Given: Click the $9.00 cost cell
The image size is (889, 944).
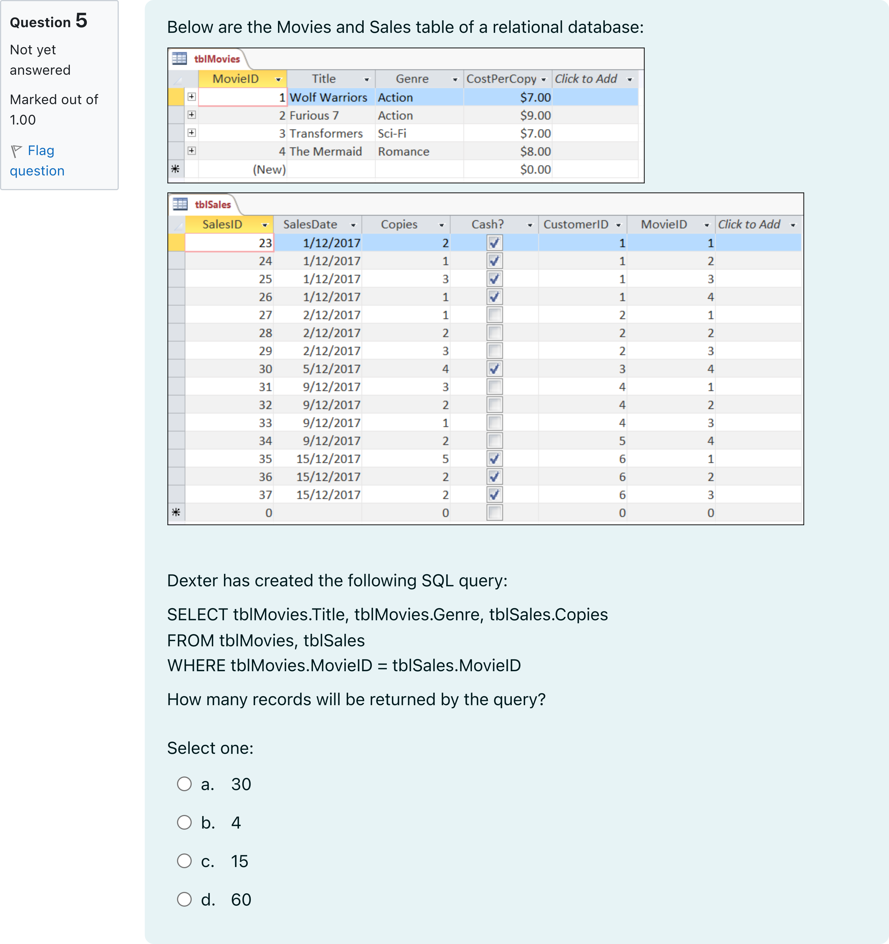Looking at the screenshot, I should (508, 115).
